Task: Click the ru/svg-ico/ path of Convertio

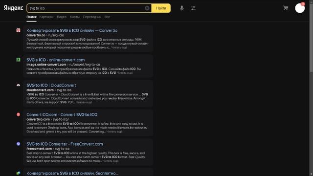Action: click(56, 35)
